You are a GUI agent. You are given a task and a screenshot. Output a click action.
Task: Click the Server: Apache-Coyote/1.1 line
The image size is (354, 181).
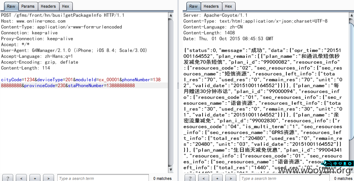click(215, 15)
